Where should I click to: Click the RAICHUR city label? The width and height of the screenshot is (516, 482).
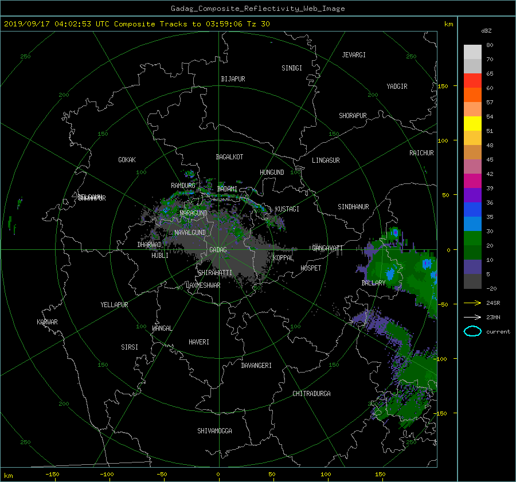(421, 153)
